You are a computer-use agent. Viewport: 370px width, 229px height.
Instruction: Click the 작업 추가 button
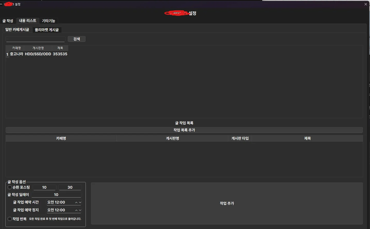pyautogui.click(x=227, y=203)
